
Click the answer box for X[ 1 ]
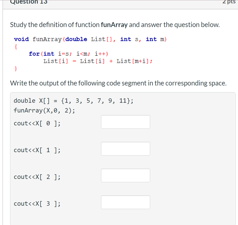125,149
